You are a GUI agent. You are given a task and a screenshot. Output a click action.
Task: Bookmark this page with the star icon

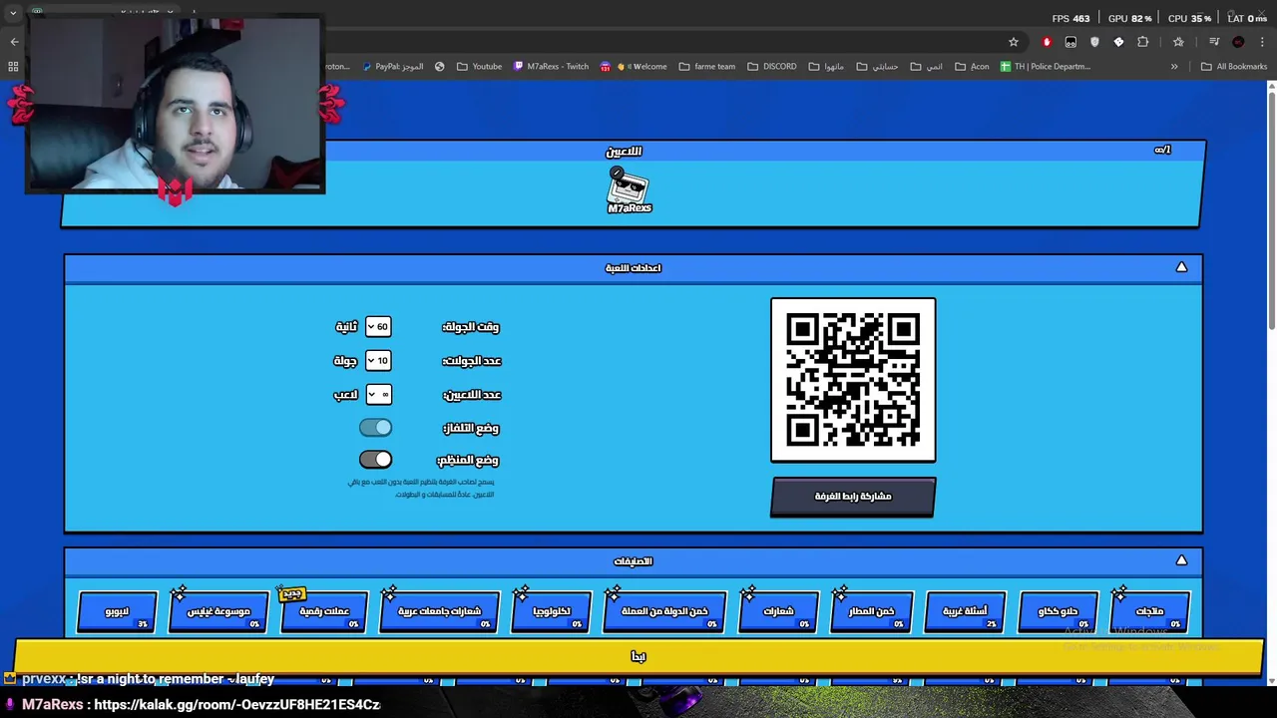click(1014, 42)
